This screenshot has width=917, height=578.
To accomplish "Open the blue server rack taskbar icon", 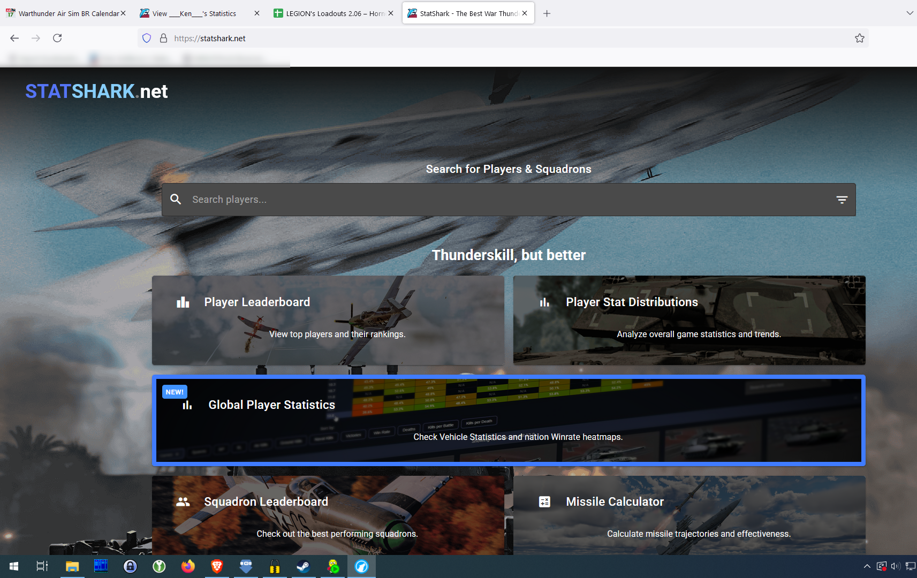I will tap(101, 566).
